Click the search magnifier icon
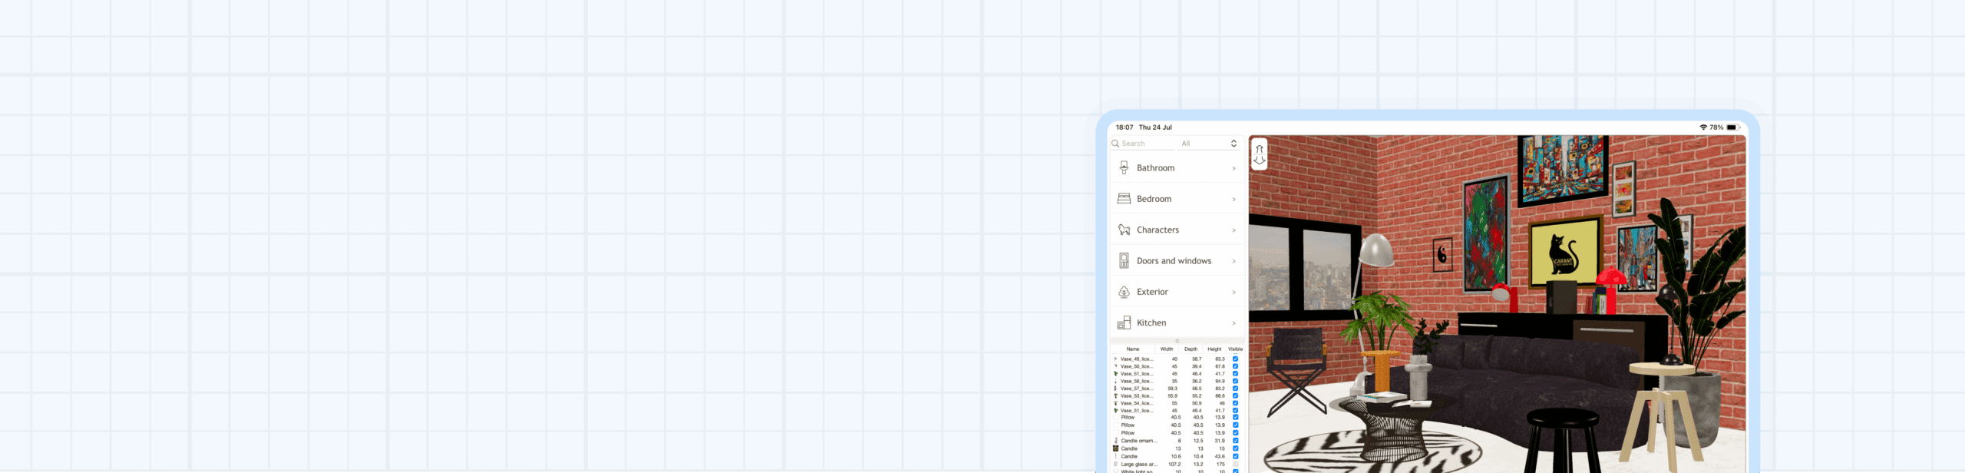 (1115, 144)
